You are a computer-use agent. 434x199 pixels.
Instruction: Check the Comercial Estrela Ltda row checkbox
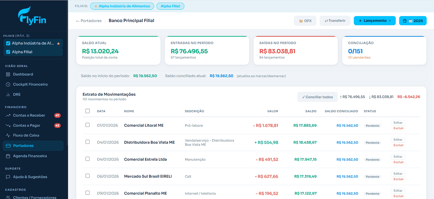tap(88, 159)
